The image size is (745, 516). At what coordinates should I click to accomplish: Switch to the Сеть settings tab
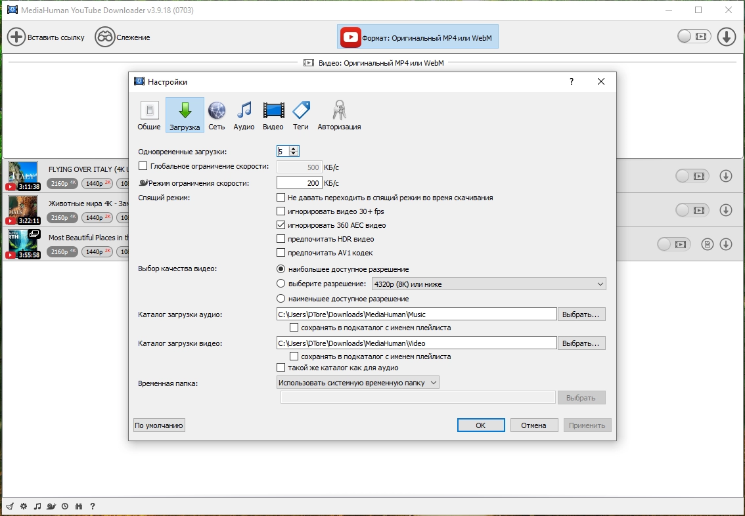pos(217,116)
